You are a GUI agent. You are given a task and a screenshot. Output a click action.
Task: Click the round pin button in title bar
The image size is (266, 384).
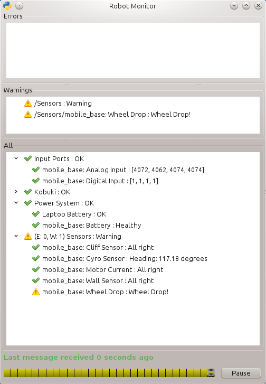(19, 6)
